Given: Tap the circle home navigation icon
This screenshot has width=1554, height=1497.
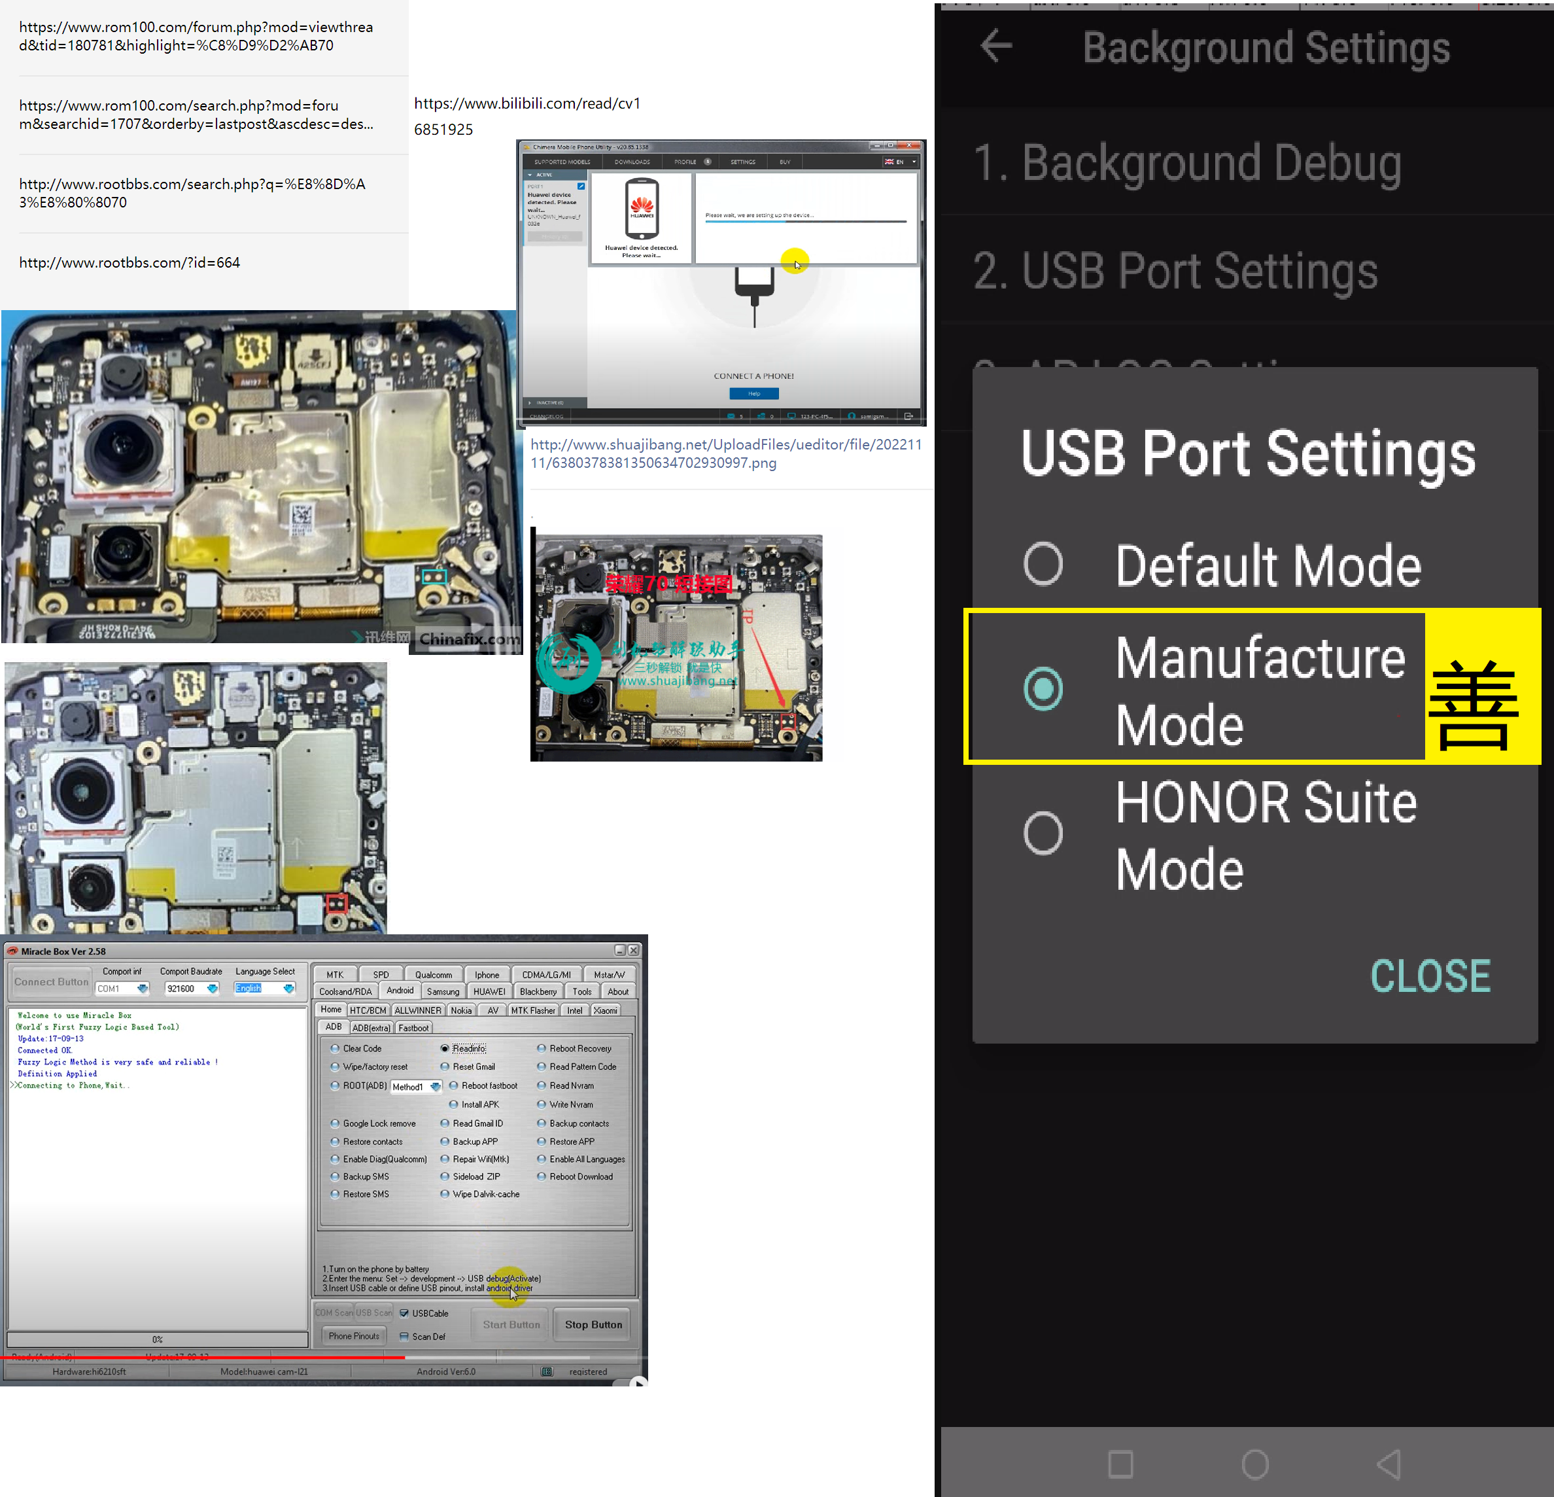Looking at the screenshot, I should (1255, 1464).
